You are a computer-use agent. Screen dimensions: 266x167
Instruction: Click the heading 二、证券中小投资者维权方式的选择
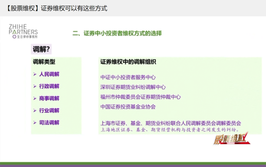tap(117, 34)
